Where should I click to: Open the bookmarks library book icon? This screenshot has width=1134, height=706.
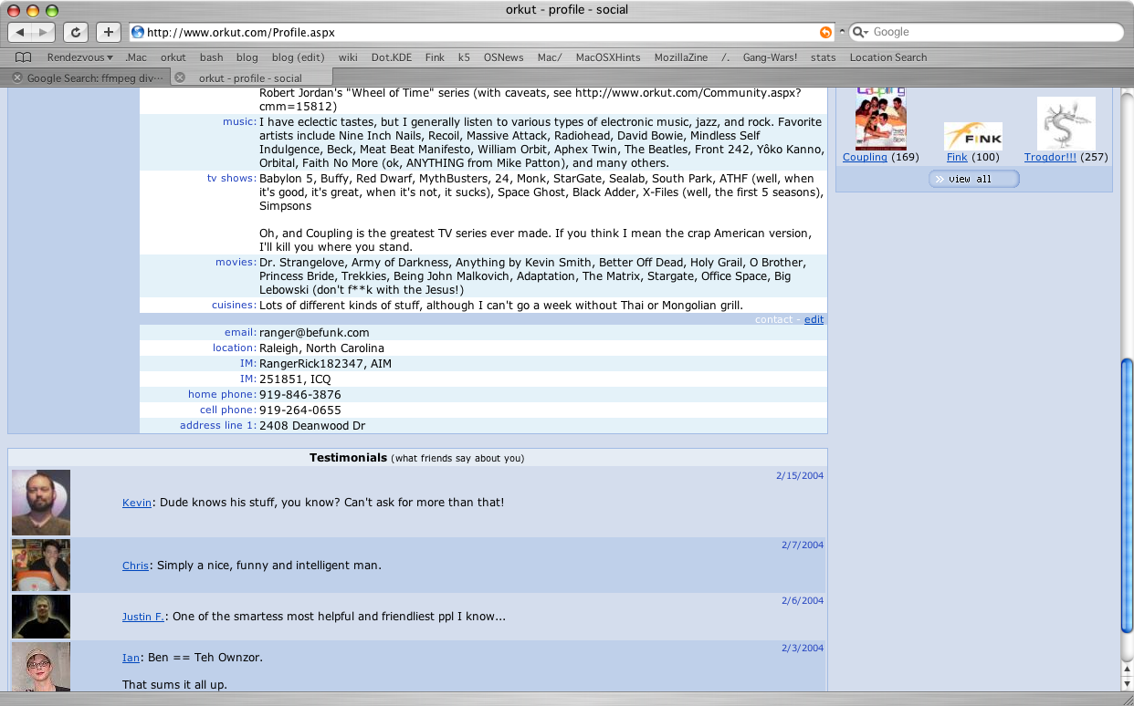point(23,57)
